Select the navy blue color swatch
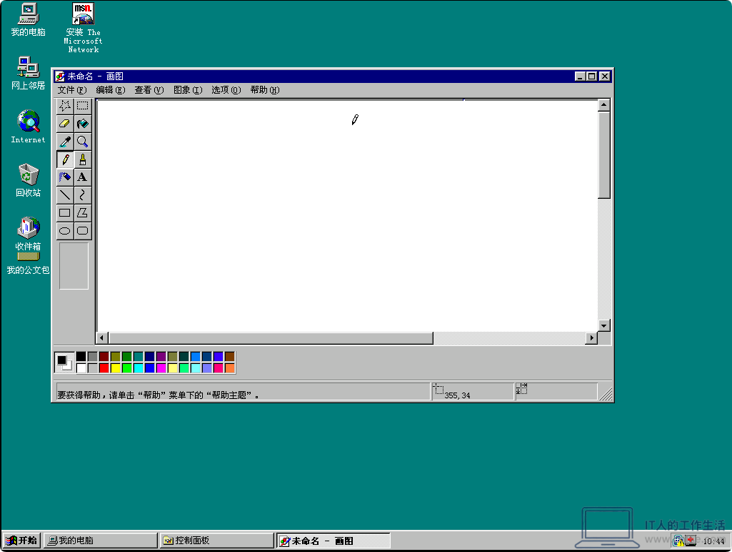Image resolution: width=732 pixels, height=552 pixels. tap(149, 357)
